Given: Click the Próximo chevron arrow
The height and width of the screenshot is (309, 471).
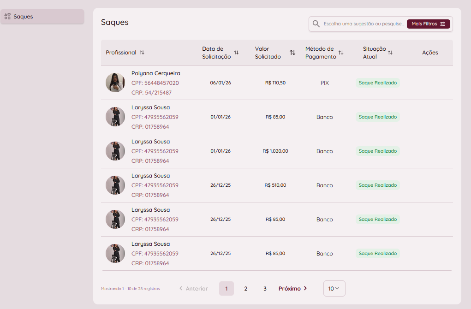Looking at the screenshot, I should point(305,289).
